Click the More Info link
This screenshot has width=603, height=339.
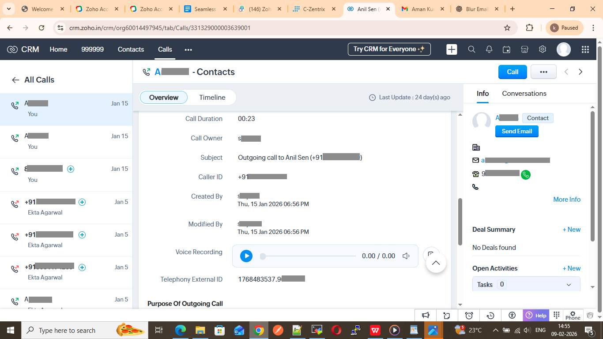pyautogui.click(x=566, y=200)
